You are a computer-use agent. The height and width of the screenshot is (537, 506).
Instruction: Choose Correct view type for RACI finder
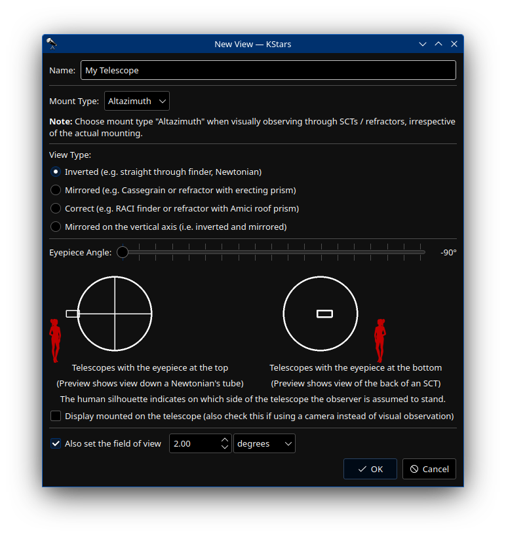coord(56,209)
